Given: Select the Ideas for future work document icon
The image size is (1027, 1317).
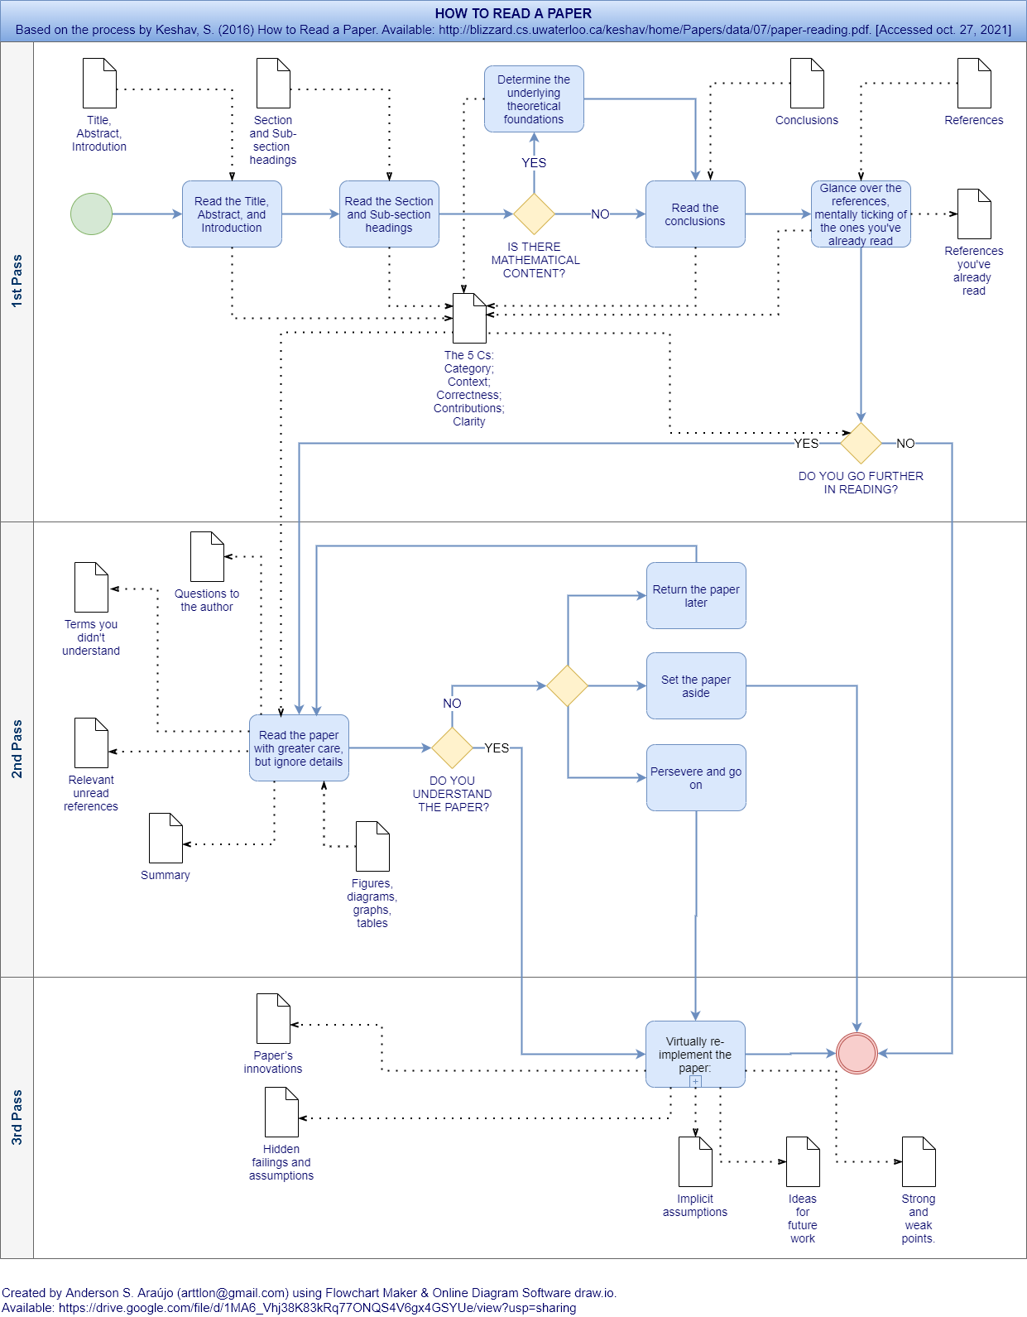Looking at the screenshot, I should 803,1162.
